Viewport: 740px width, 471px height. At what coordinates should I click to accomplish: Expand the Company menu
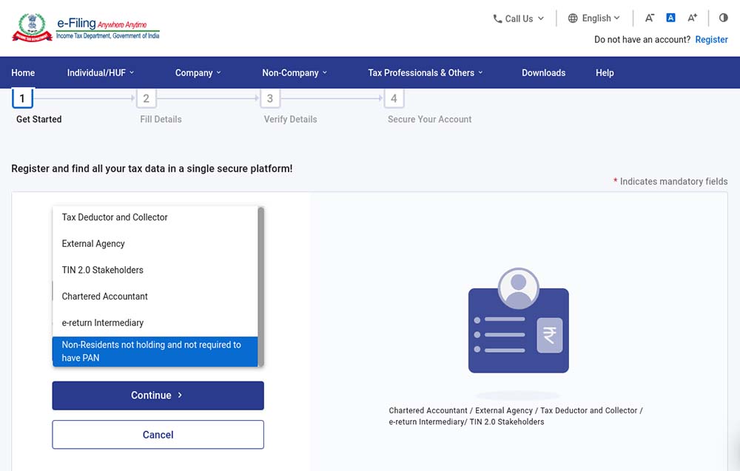(198, 72)
